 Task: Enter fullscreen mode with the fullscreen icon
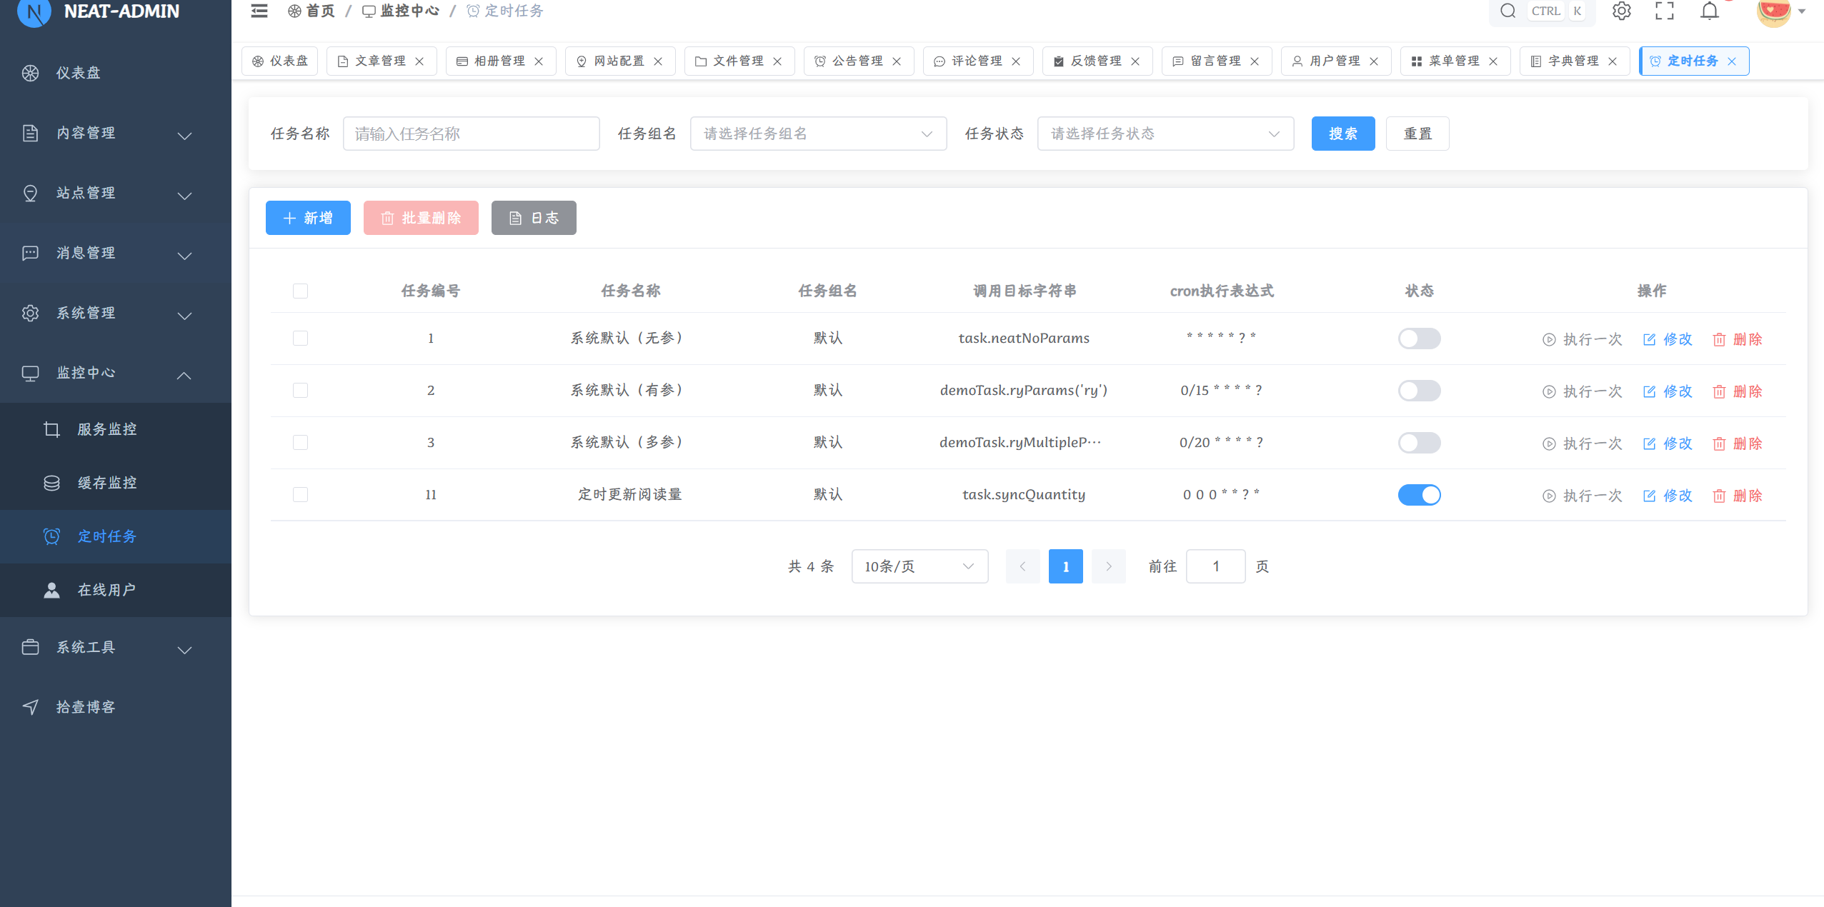[x=1665, y=11]
